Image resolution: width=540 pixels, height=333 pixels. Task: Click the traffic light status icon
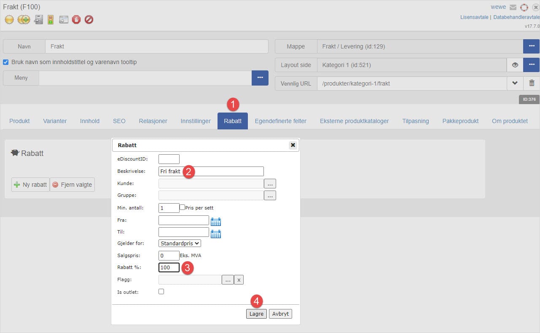51,19
